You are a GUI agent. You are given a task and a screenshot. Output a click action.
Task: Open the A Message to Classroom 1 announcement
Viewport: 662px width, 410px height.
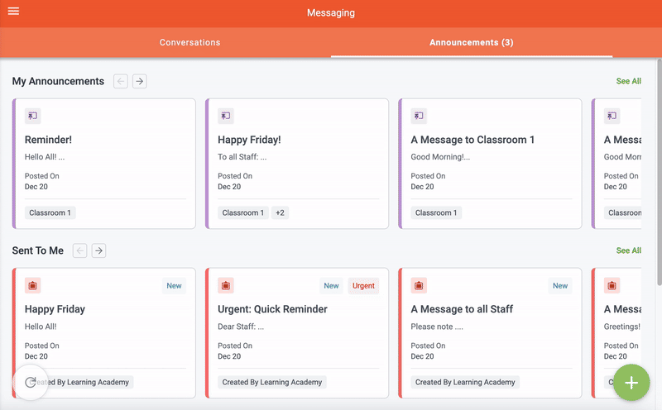473,140
